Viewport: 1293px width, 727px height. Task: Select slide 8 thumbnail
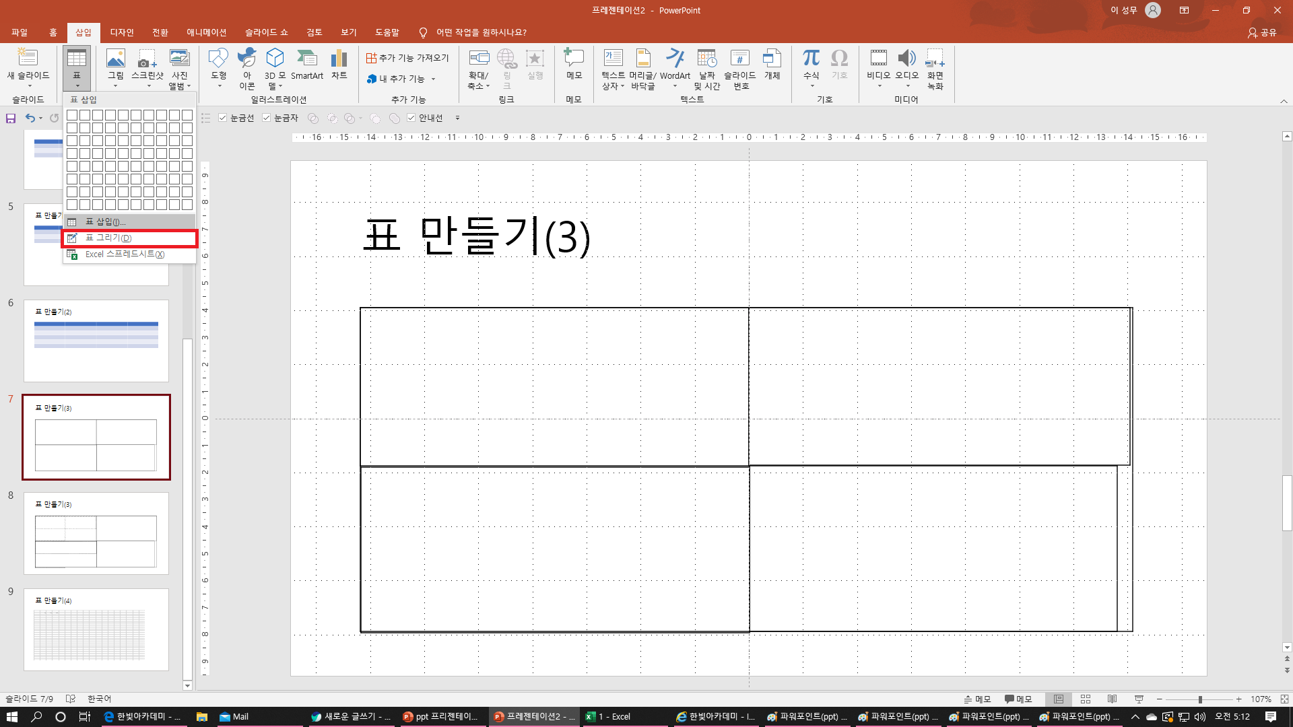(96, 533)
